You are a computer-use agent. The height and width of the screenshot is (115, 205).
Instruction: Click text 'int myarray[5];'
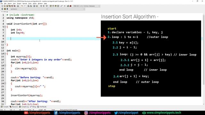[x=21, y=57]
